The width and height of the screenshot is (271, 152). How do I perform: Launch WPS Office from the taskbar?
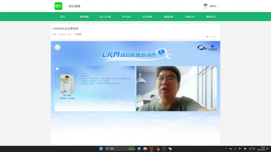(151, 149)
